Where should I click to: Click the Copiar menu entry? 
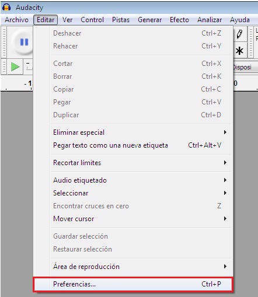tap(133, 89)
